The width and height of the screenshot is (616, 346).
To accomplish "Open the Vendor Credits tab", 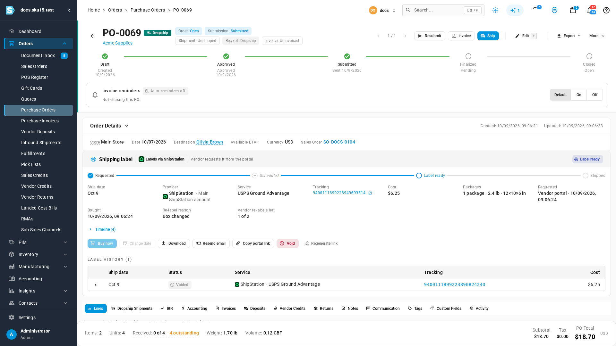I will [289, 309].
